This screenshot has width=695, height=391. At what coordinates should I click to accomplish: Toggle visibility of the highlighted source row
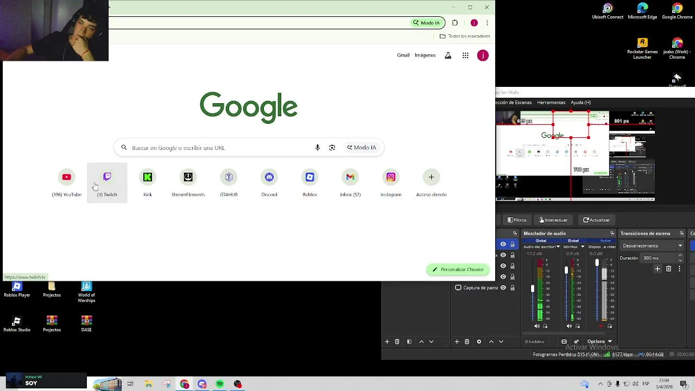pyautogui.click(x=503, y=244)
